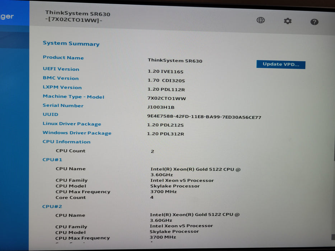Open the settings gear icon
The height and width of the screenshot is (251, 335).
coord(288,21)
